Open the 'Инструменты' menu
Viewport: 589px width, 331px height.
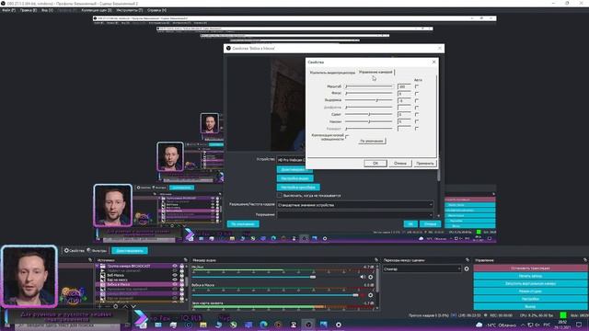pyautogui.click(x=129, y=10)
